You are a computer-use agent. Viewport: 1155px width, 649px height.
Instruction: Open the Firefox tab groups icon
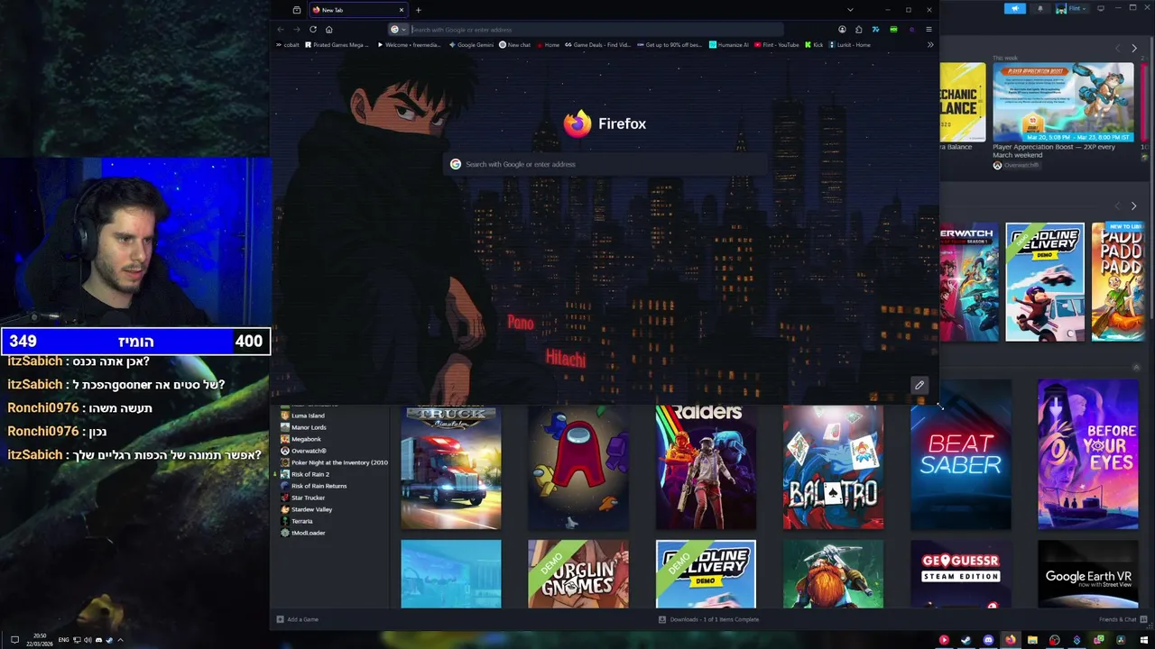(296, 10)
